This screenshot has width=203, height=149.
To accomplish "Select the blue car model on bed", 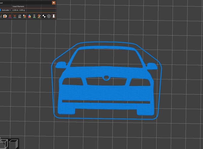I will click(106, 93).
